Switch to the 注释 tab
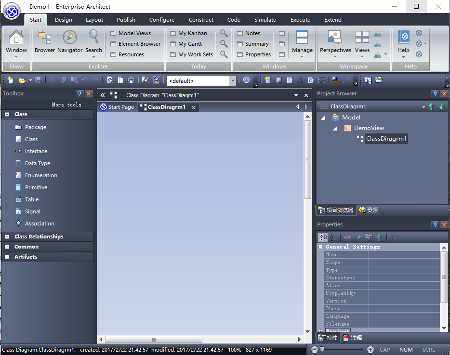 click(353, 338)
